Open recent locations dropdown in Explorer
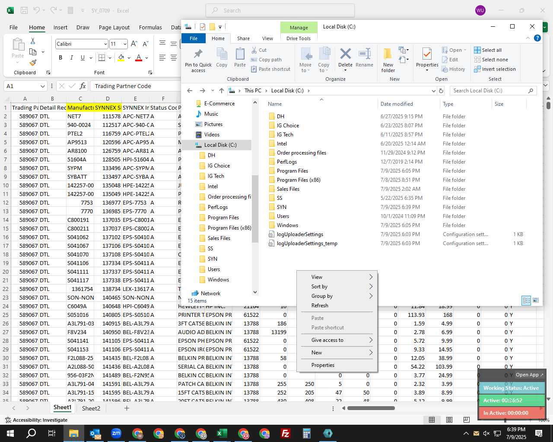 [213, 91]
